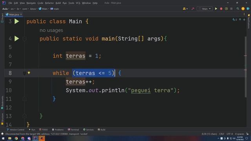This screenshot has width=251, height=141.
Task: Click the main method breadcrumb
Action: click(55, 9)
